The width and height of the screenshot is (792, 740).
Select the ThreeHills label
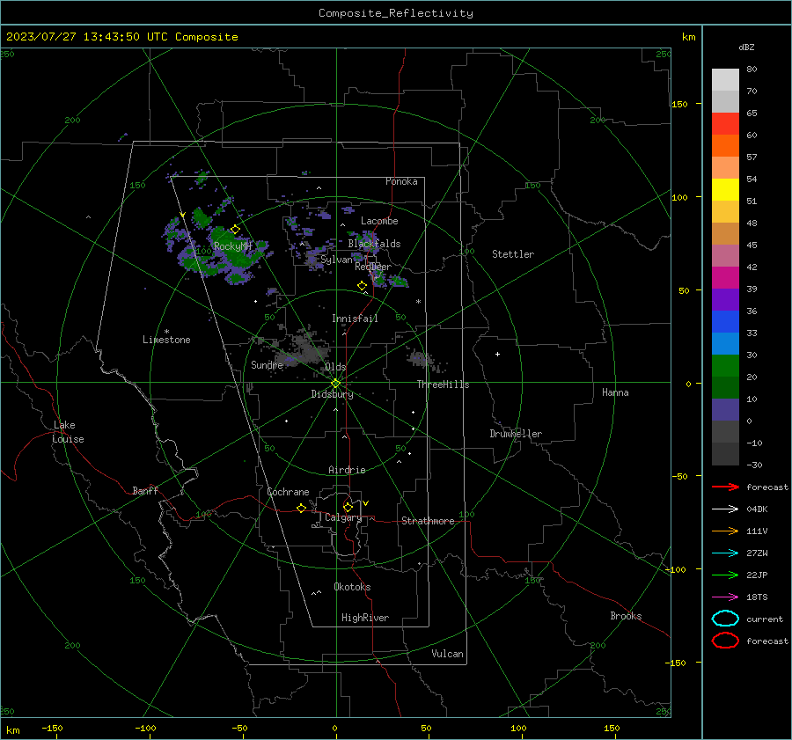[x=443, y=385]
